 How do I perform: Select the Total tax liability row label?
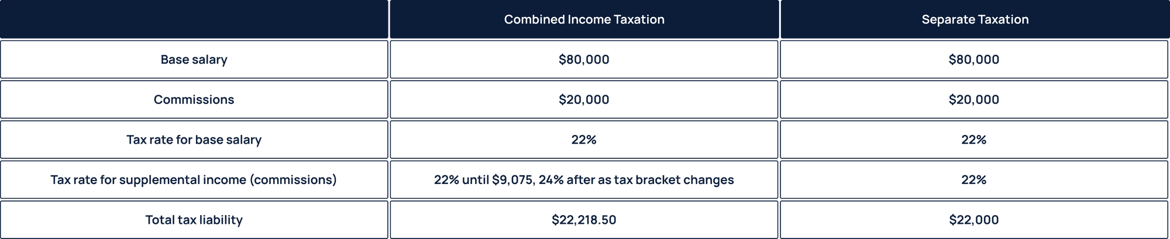tap(194, 220)
